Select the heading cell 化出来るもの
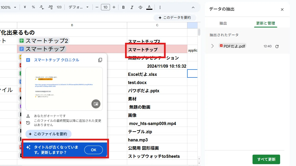The height and width of the screenshot is (166, 296). [17, 33]
